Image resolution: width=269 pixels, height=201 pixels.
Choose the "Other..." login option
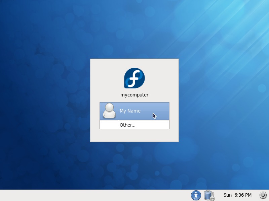click(x=127, y=125)
